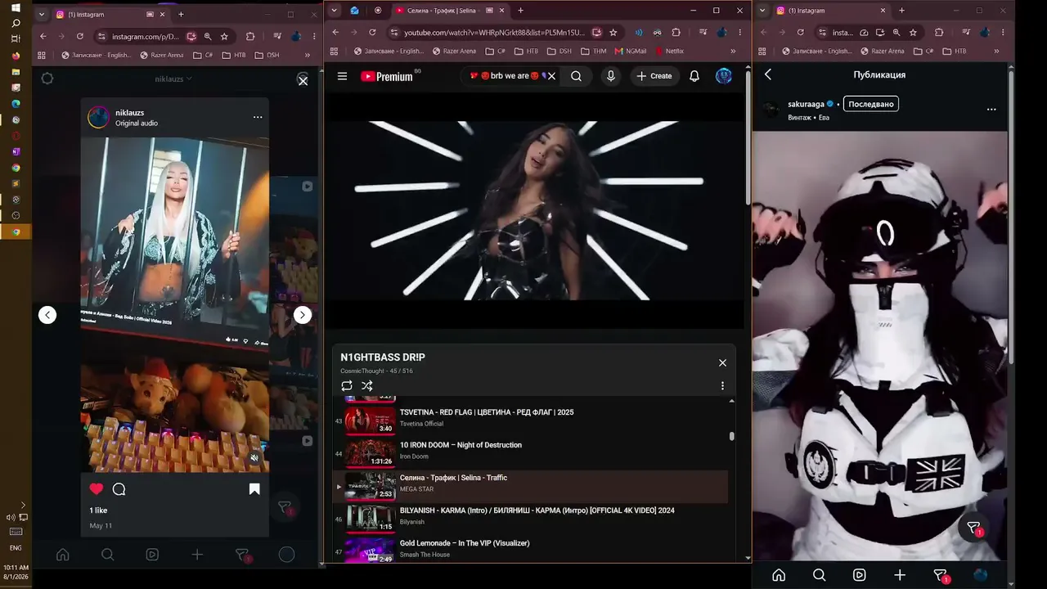
Task: Open the THM bookmark folder in YouTube window
Action: pyautogui.click(x=594, y=51)
